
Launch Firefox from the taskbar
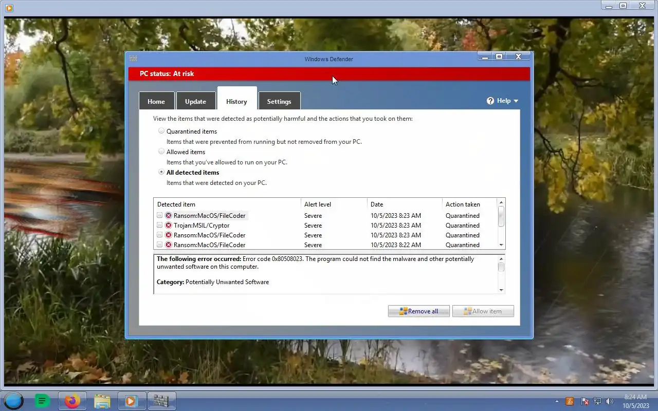72,401
